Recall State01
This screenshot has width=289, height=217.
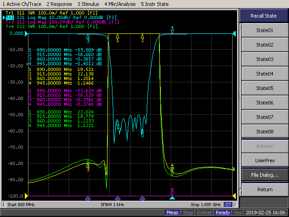265,30
